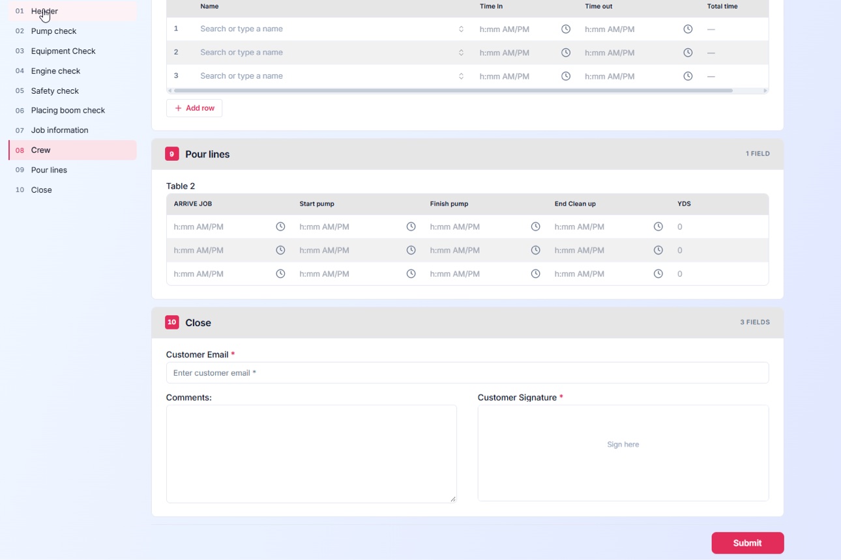Click the Pour lines section header
841x560 pixels.
pyautogui.click(x=467, y=154)
